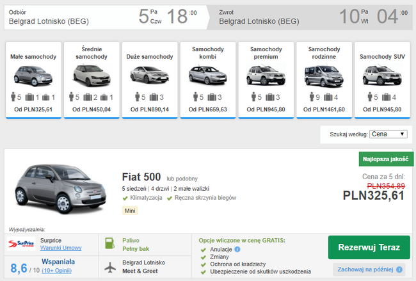Open the 10+ Opinii reviews link

[x=58, y=269]
